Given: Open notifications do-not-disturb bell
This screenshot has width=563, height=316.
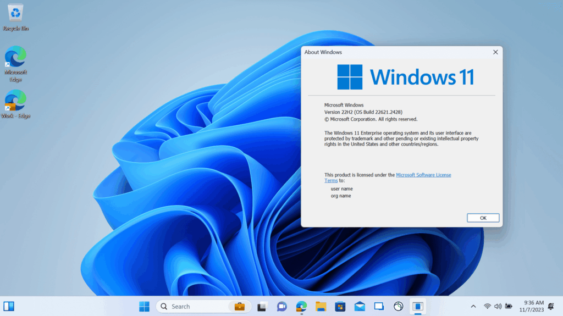Looking at the screenshot, I should coord(551,306).
